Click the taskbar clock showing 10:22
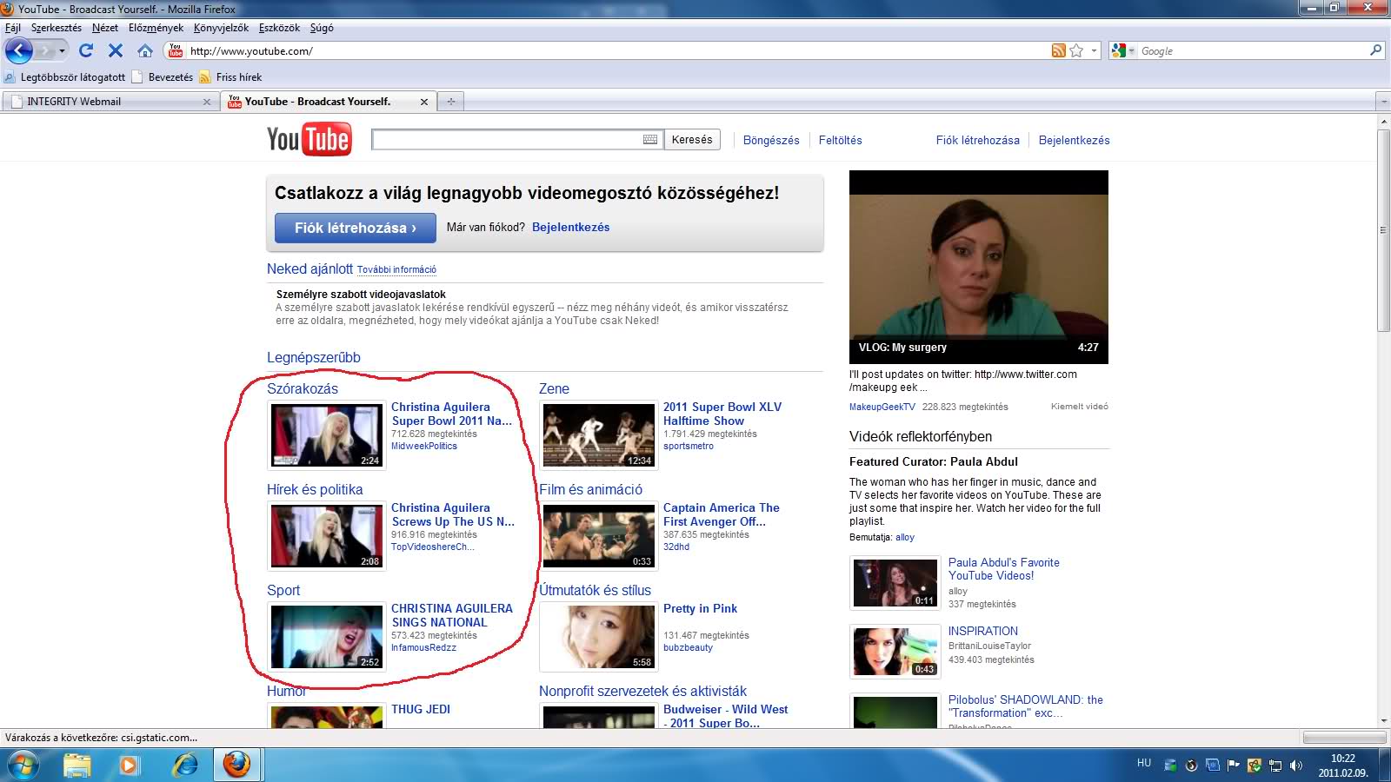Image resolution: width=1391 pixels, height=782 pixels. tap(1343, 765)
